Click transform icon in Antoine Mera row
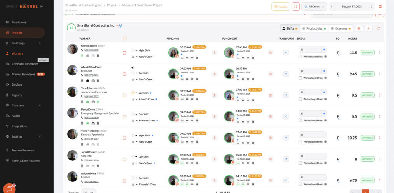This screenshot has height=193, width=394. click(x=286, y=180)
